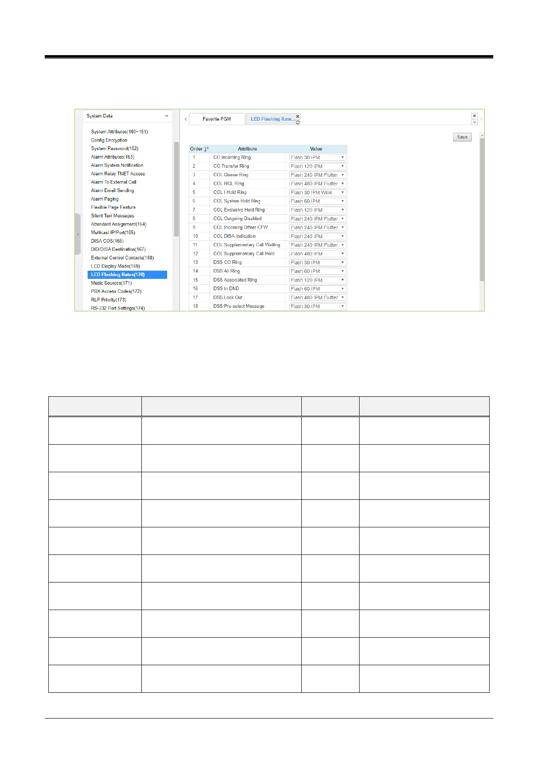The height and width of the screenshot is (761, 538).
Task: Open RS-232 Port Settings(174)
Action: tap(118, 308)
